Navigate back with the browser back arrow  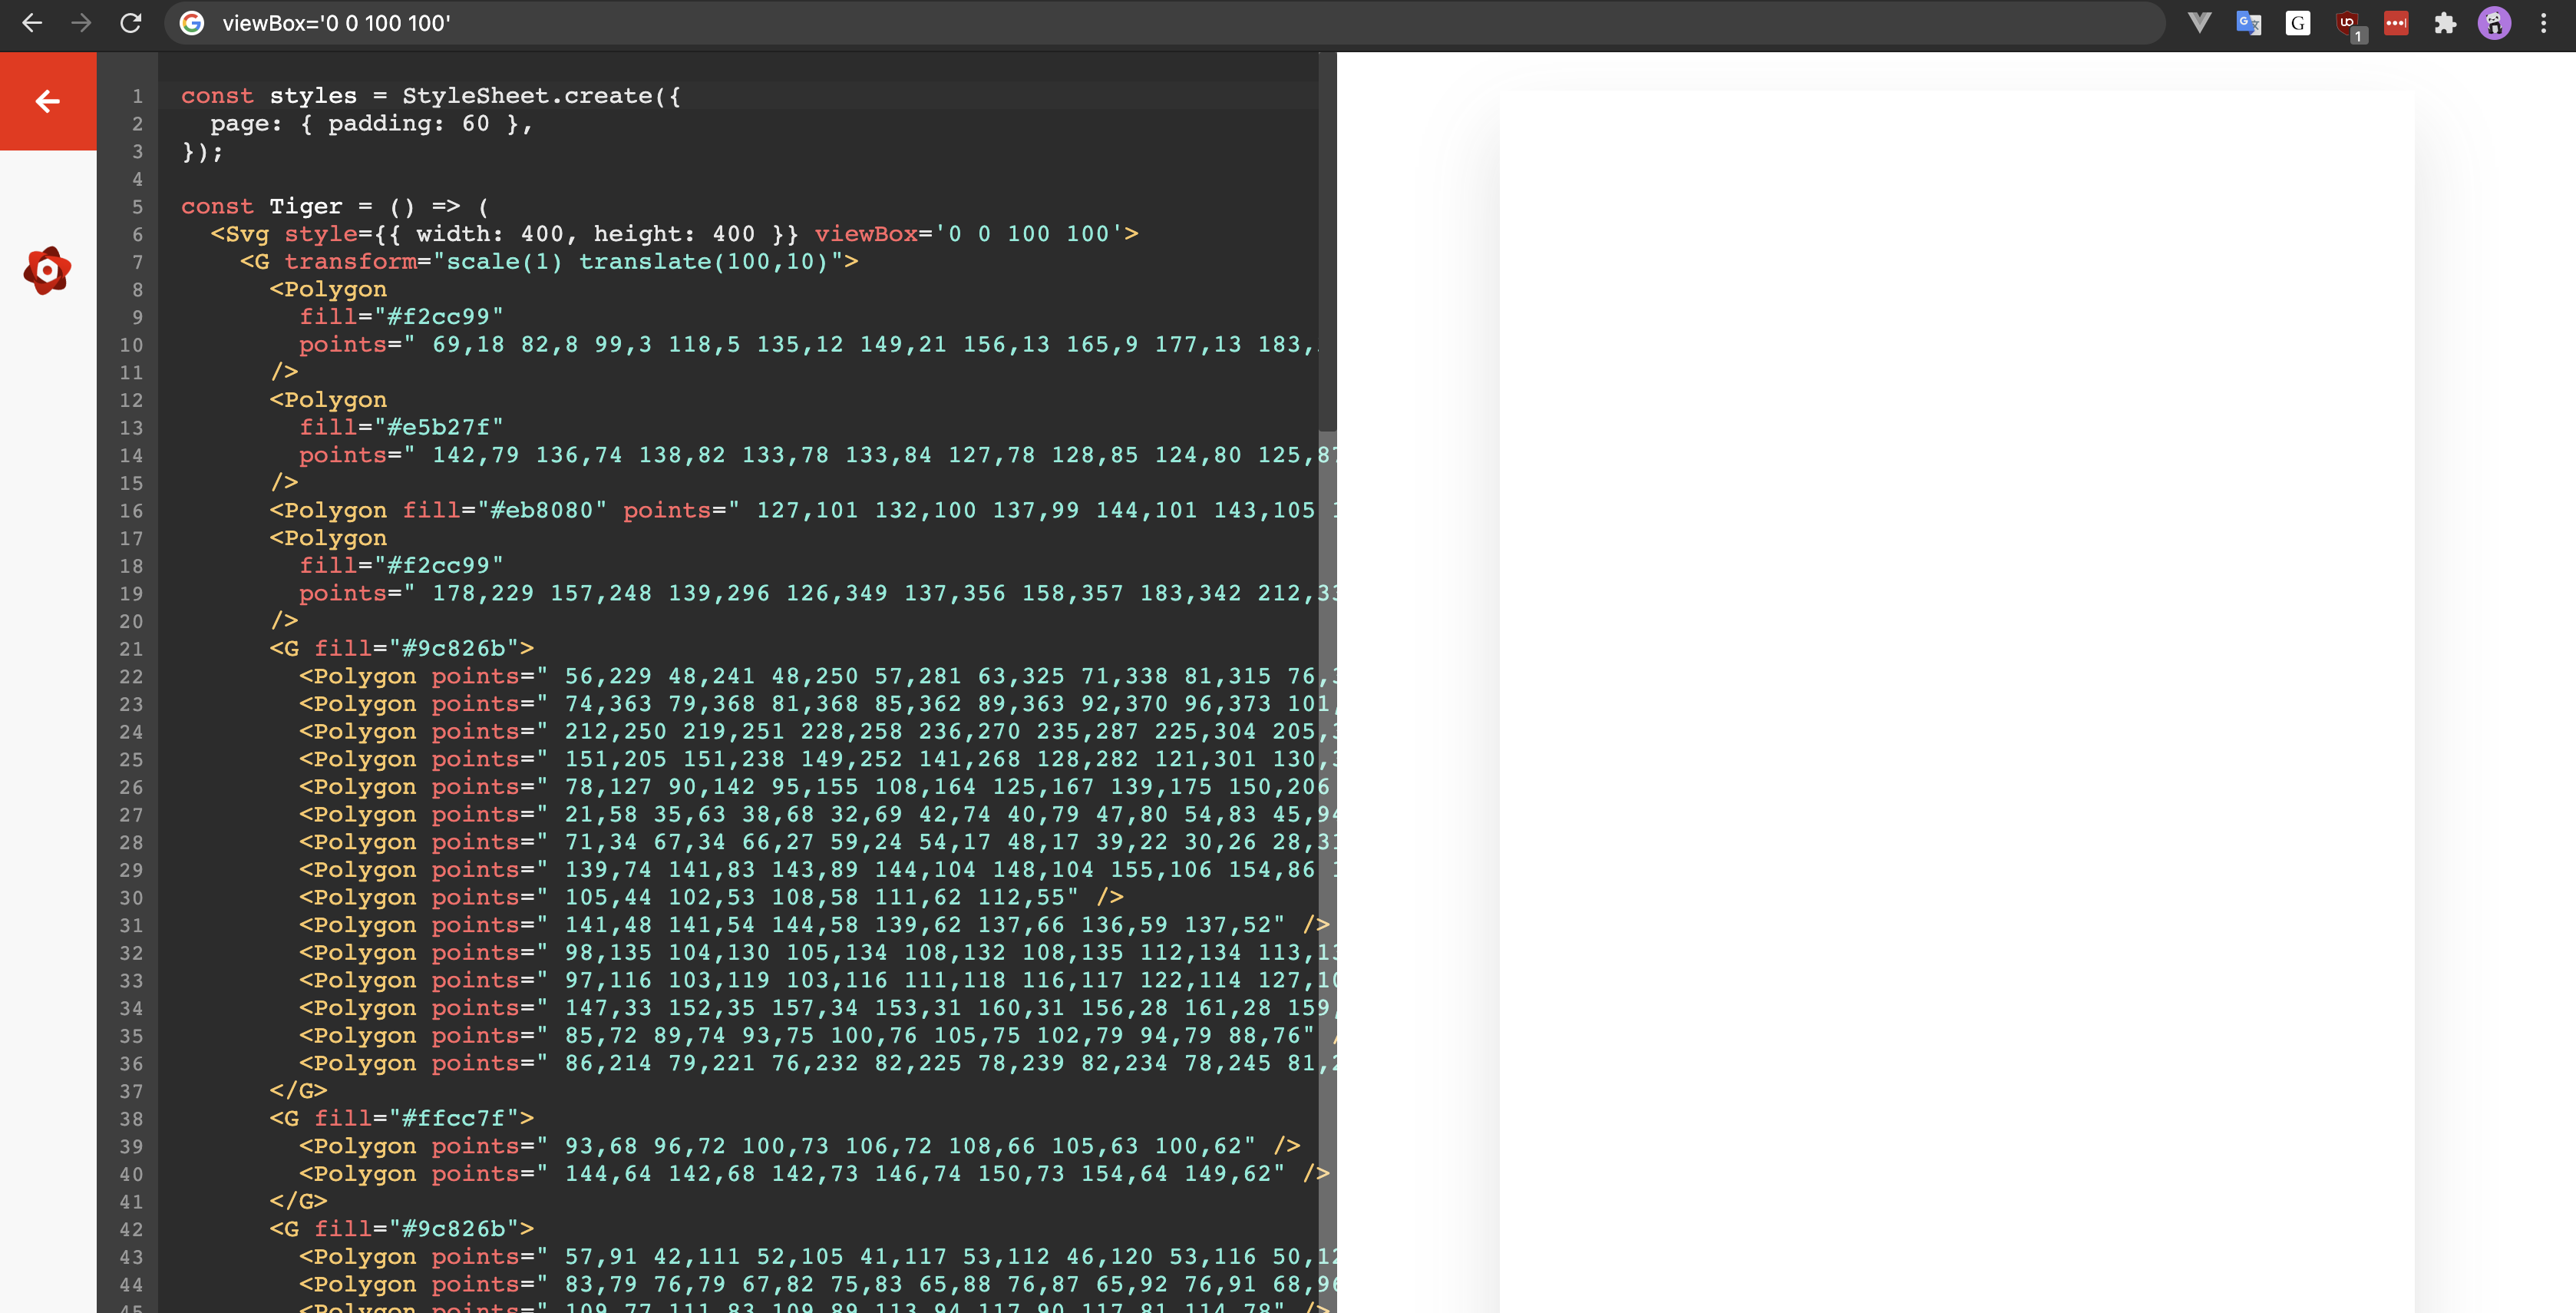click(33, 22)
